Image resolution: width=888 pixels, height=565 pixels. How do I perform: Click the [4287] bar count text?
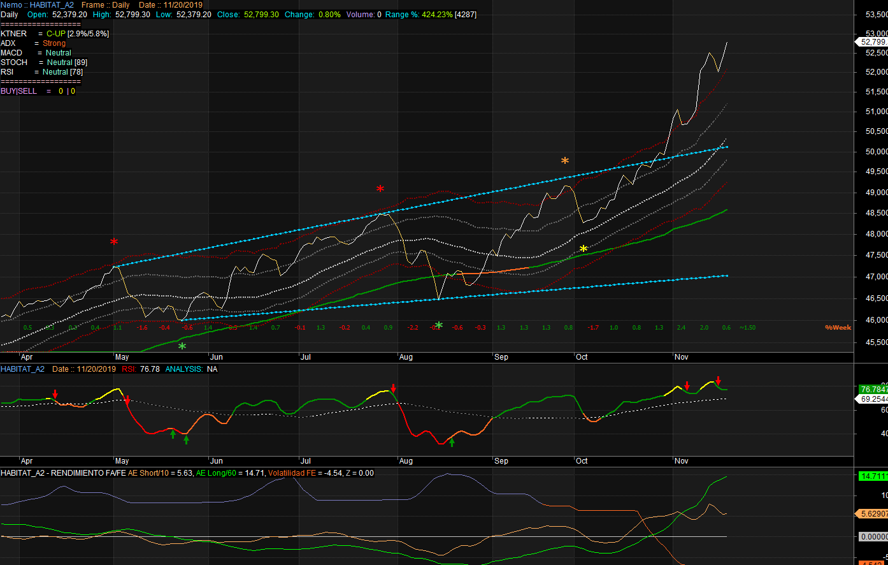pos(465,14)
